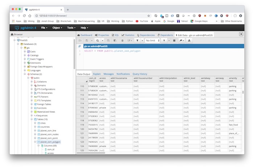
Task: Expand the Casts tree node
Action: tap(25, 51)
